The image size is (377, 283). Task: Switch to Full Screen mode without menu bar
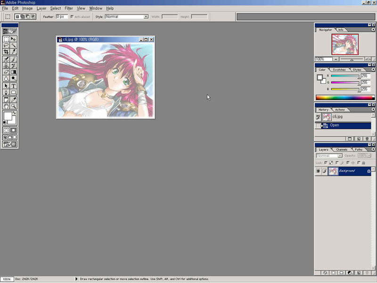click(x=15, y=137)
